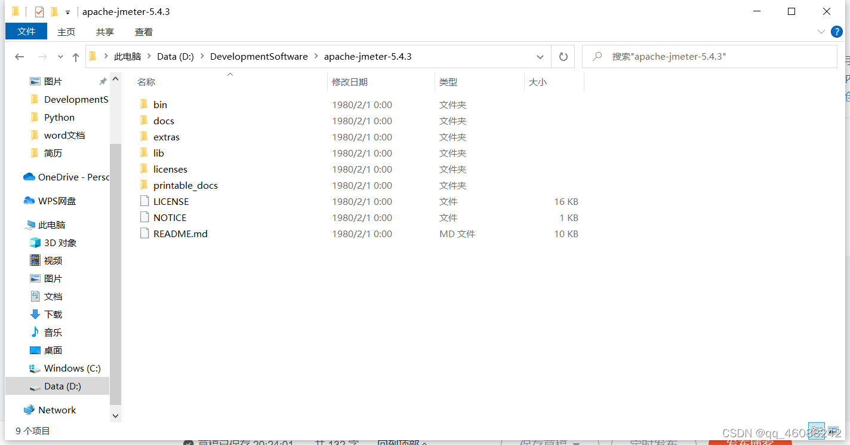Click the MD 文件 type cell
This screenshot has height=445, width=850.
click(457, 234)
